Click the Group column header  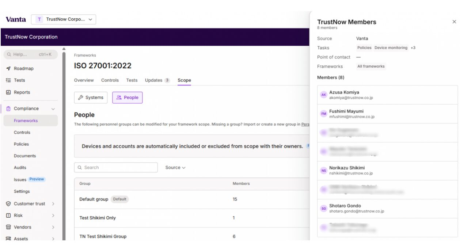point(85,184)
